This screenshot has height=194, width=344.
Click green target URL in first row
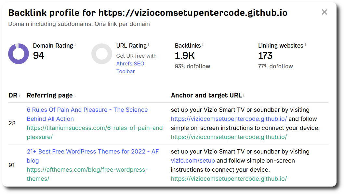click(x=229, y=137)
